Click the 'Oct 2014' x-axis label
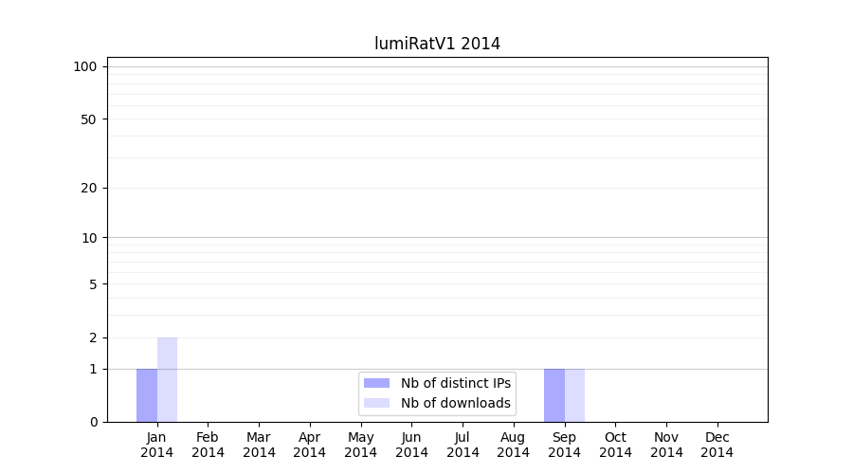The width and height of the screenshot is (853, 474). coord(615,445)
